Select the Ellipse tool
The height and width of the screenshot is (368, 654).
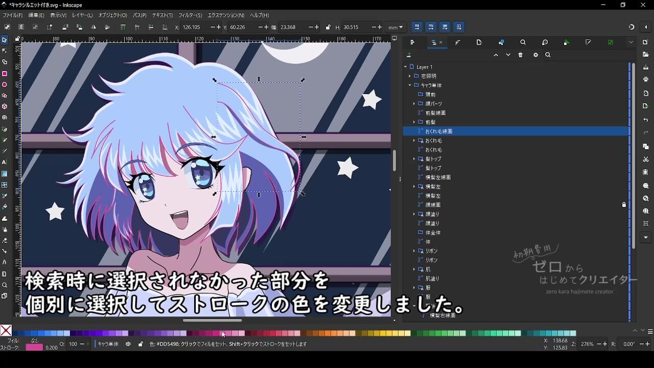5,84
